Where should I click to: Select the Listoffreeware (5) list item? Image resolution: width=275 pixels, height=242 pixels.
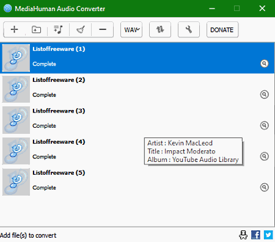point(137,182)
